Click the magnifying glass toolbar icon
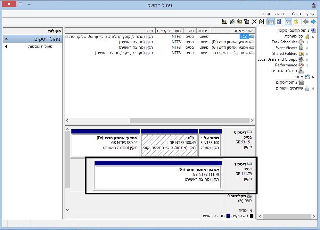Viewport: 320px width, 230px height. [x=232, y=22]
